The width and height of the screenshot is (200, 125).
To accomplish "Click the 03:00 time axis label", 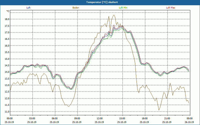I will click(32, 118).
